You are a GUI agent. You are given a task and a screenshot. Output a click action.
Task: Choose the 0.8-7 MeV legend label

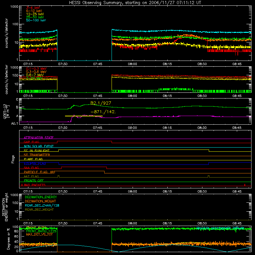coord(35,75)
